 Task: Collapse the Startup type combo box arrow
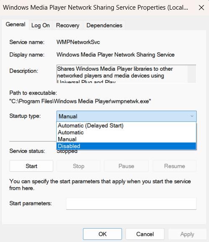click(192, 116)
